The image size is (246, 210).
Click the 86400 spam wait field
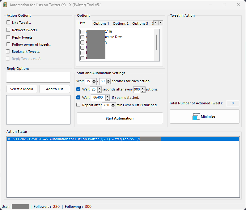pyautogui.click(x=98, y=97)
